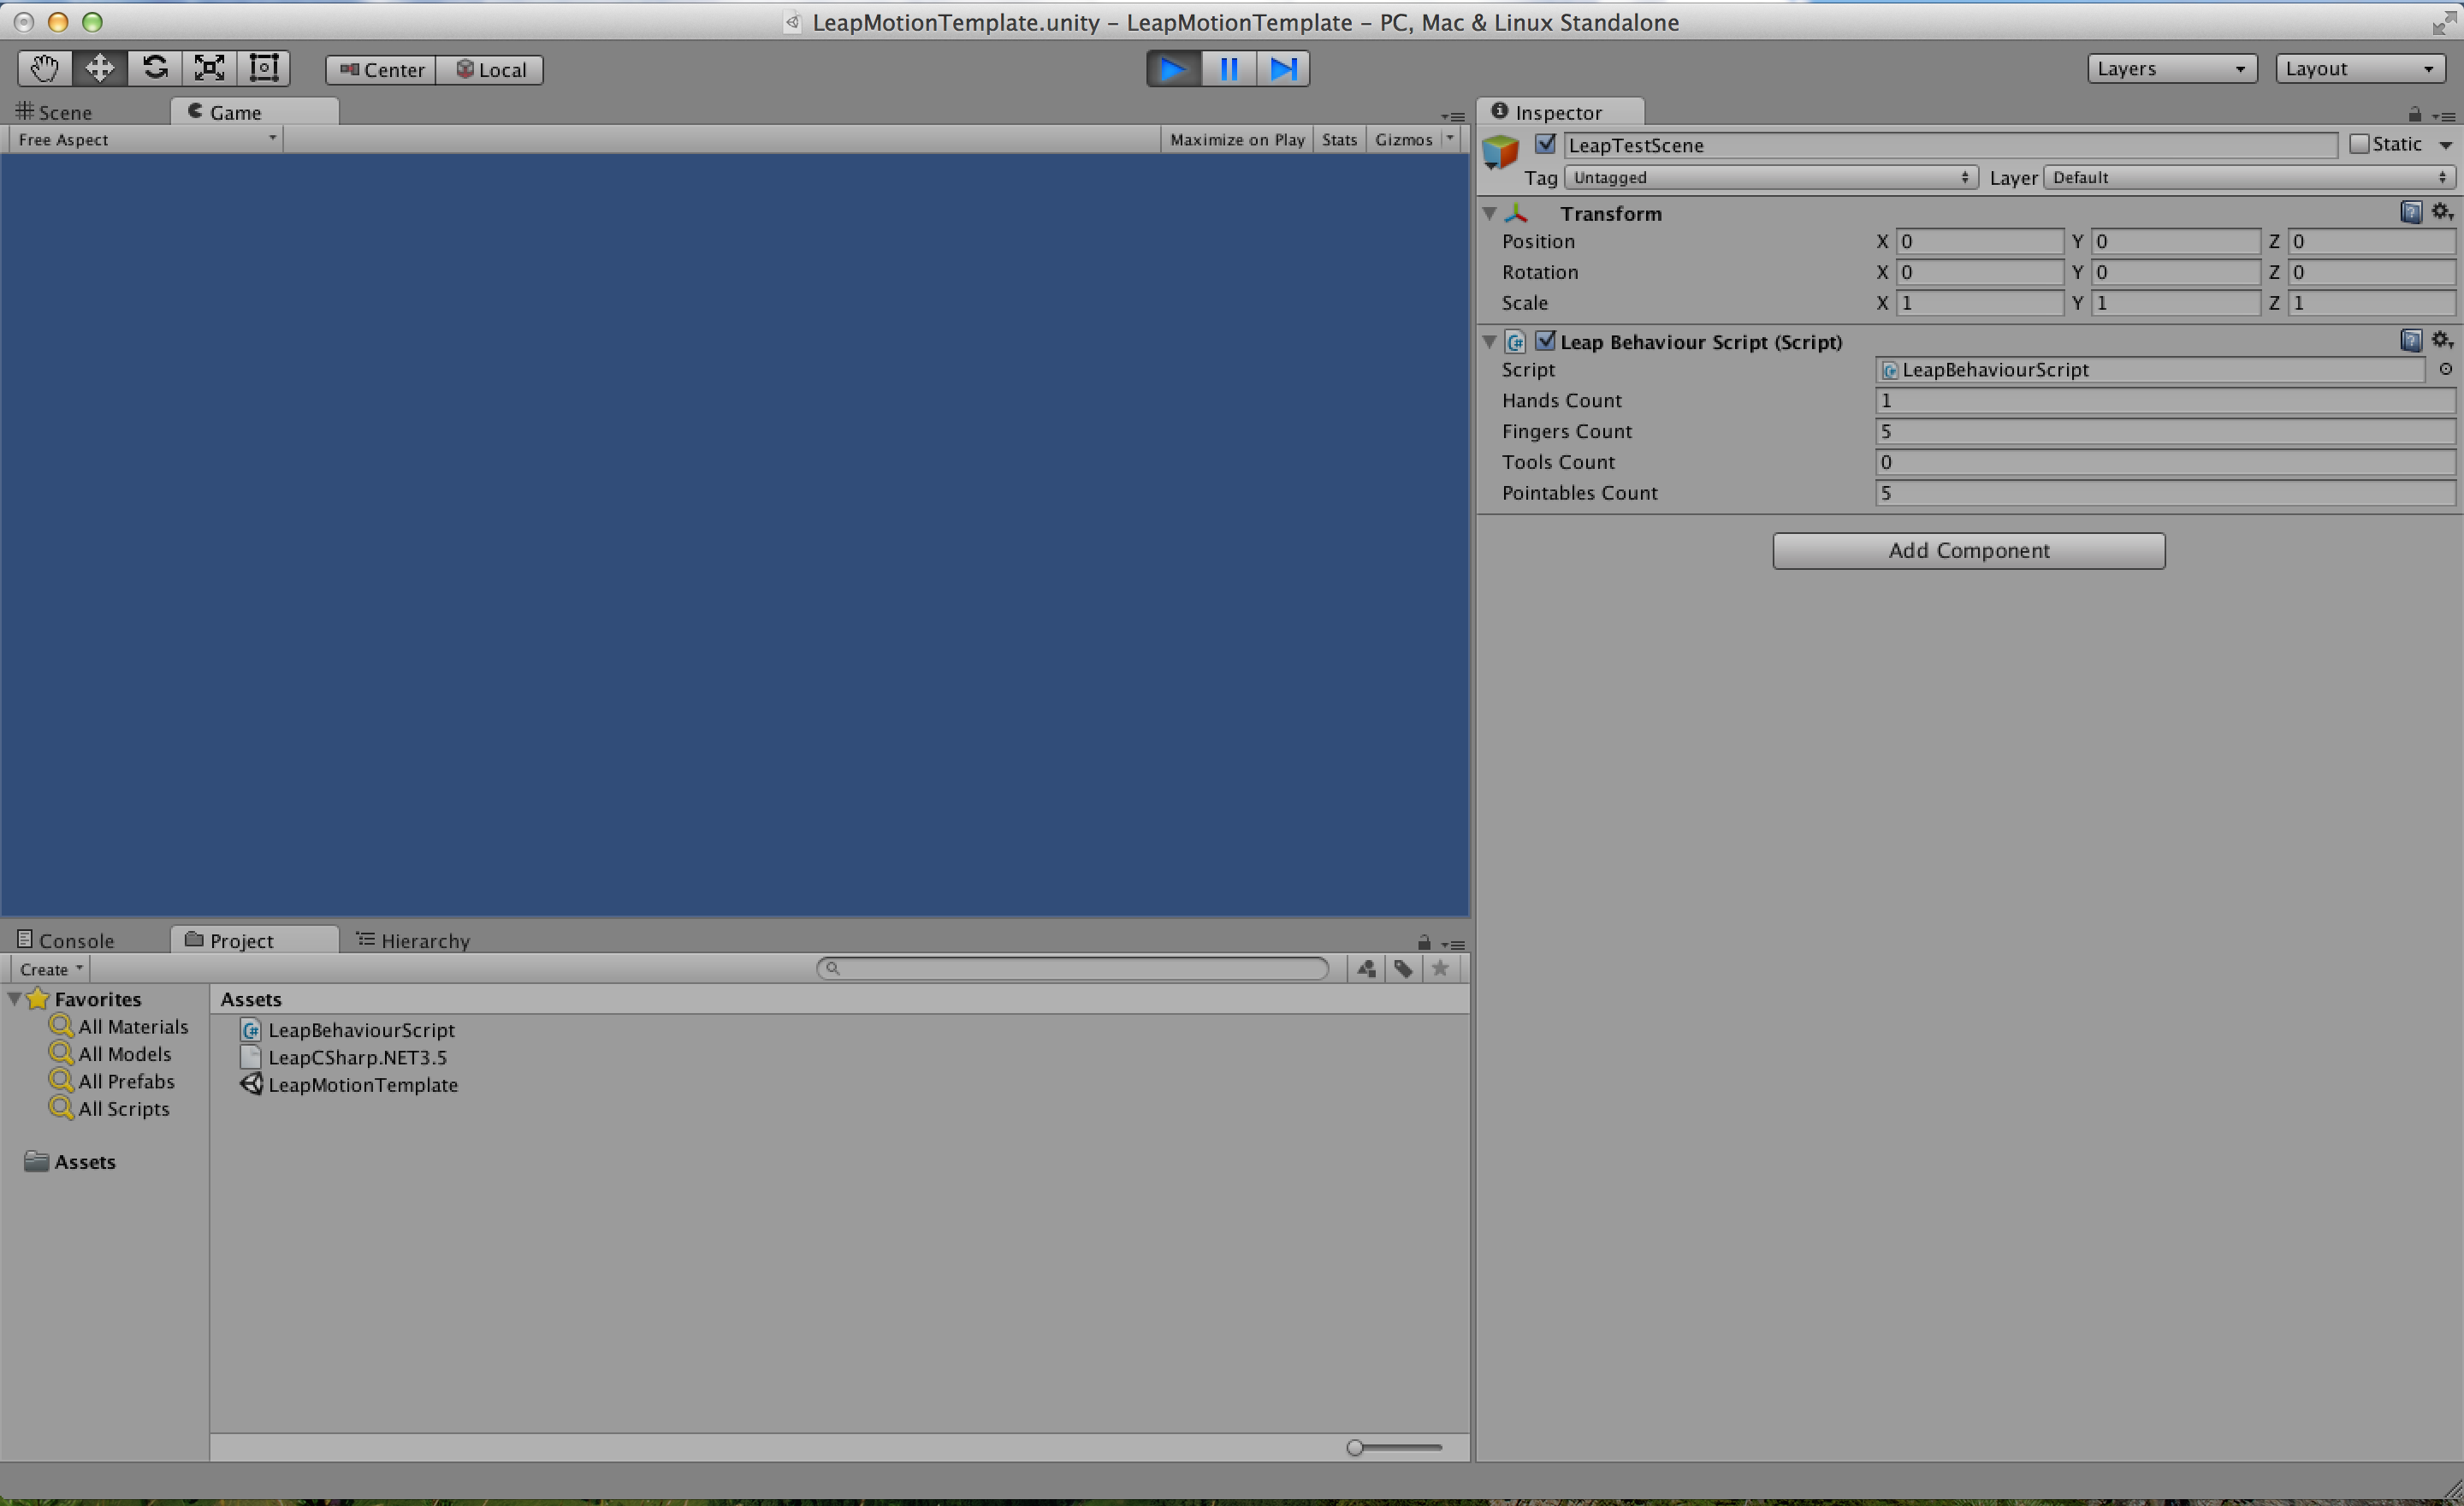The height and width of the screenshot is (1506, 2464).
Task: Collapse the Favorites tree
Action: (15, 998)
